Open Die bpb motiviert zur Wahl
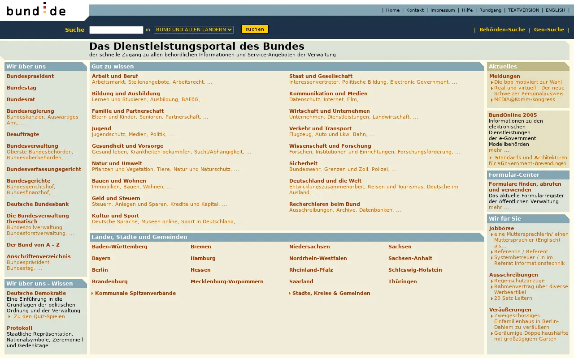The width and height of the screenshot is (574, 358). pos(528,82)
